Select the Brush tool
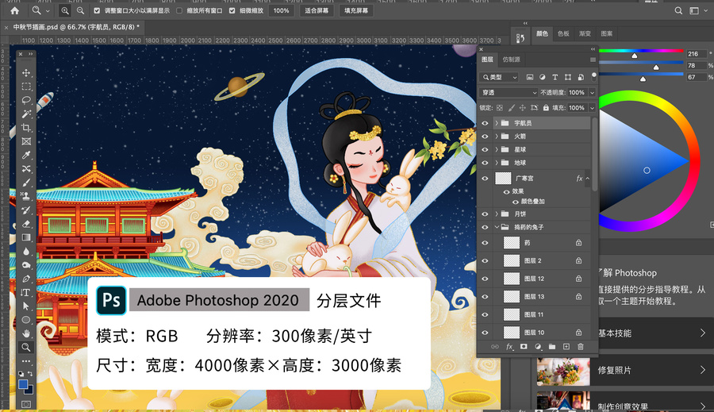714x412 pixels. tap(26, 183)
